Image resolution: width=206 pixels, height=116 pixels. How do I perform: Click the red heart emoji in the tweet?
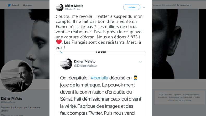59,42
